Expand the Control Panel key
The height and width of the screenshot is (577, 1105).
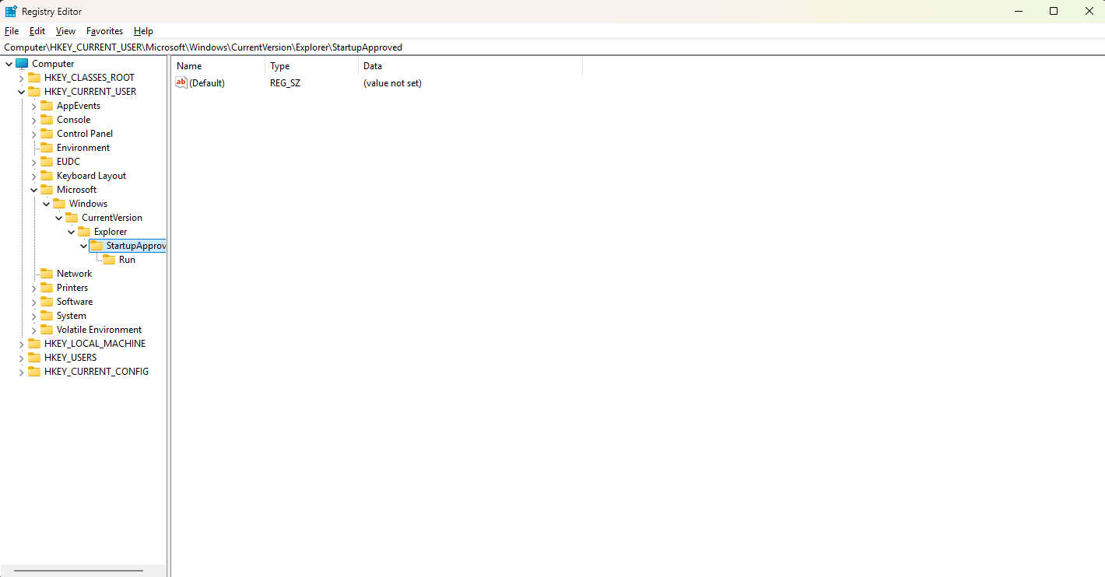33,133
